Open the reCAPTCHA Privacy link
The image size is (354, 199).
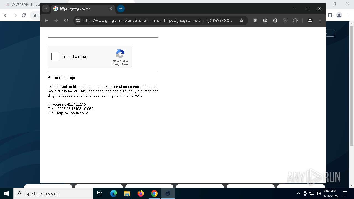116,64
